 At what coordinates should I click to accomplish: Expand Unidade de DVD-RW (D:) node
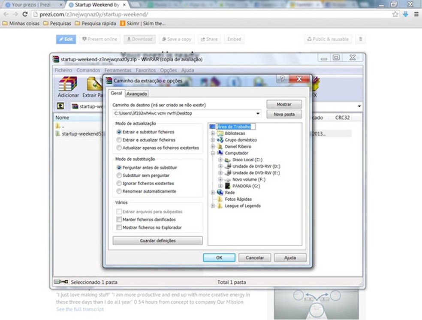(x=220, y=166)
